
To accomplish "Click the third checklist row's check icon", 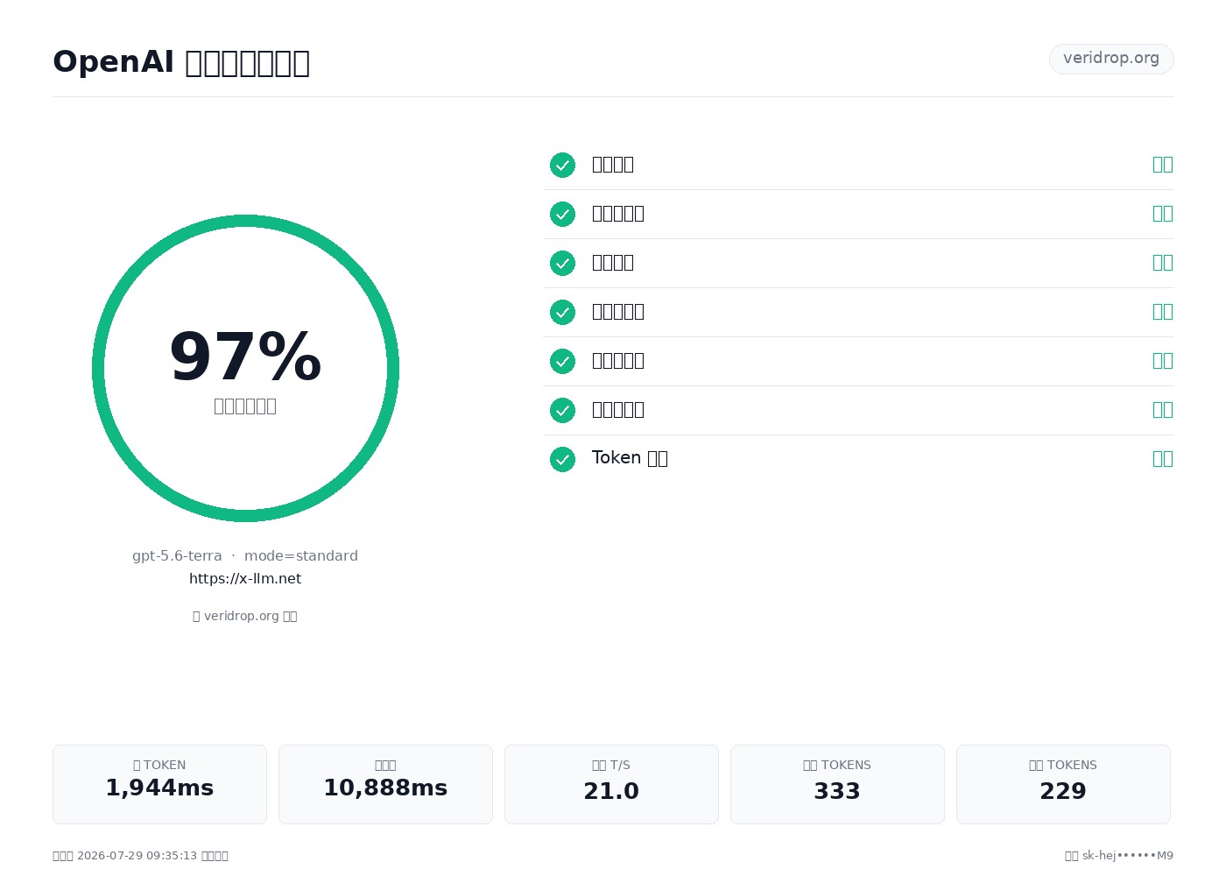I will tap(562, 263).
